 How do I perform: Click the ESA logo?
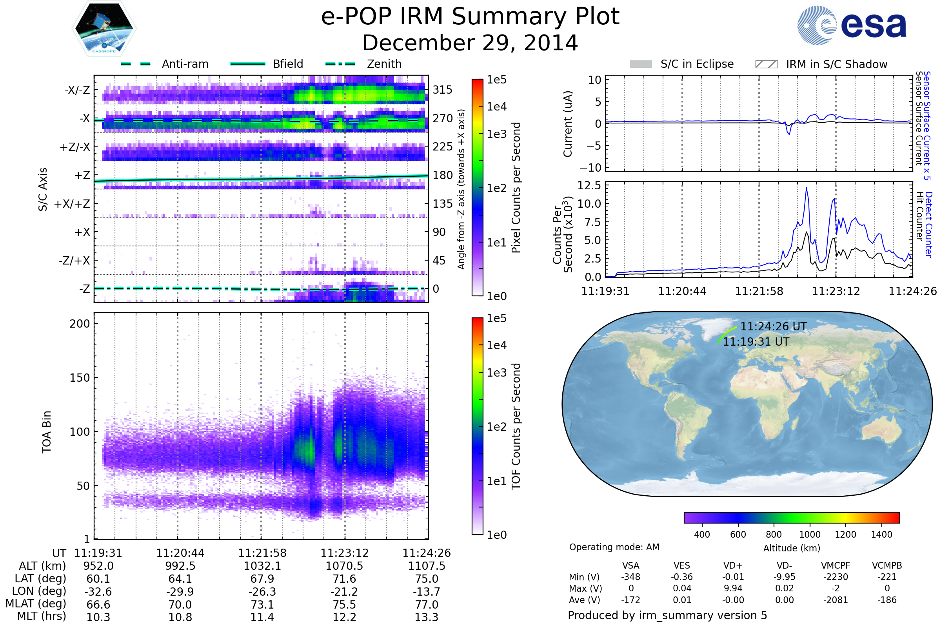851,25
